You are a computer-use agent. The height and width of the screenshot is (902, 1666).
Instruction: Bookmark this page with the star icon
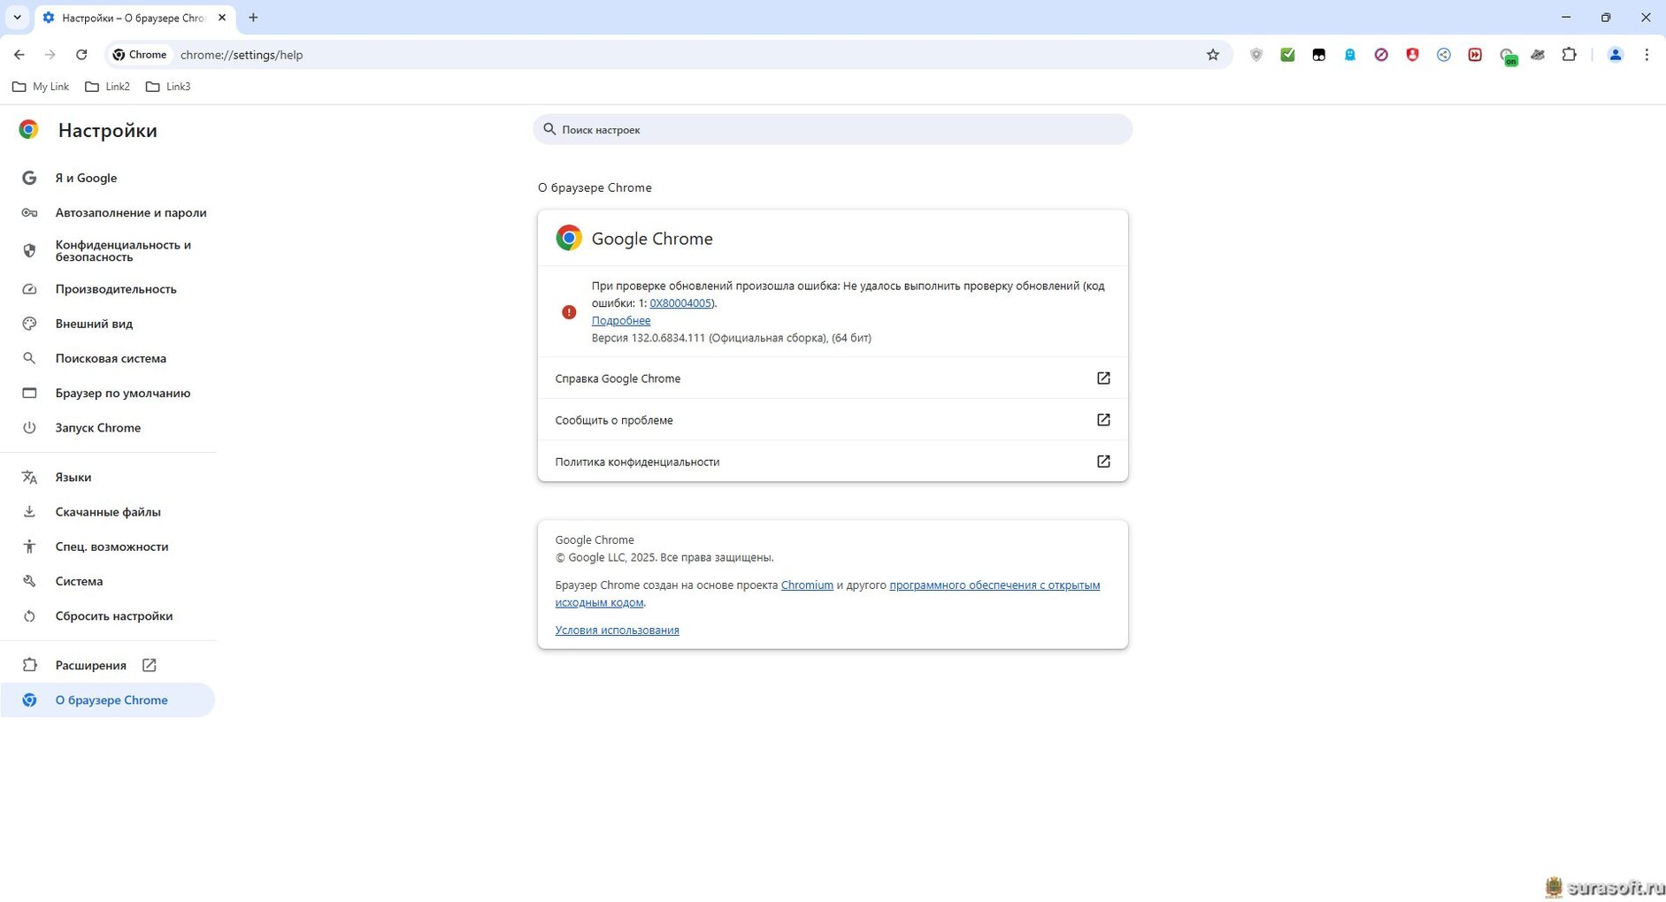pyautogui.click(x=1213, y=55)
